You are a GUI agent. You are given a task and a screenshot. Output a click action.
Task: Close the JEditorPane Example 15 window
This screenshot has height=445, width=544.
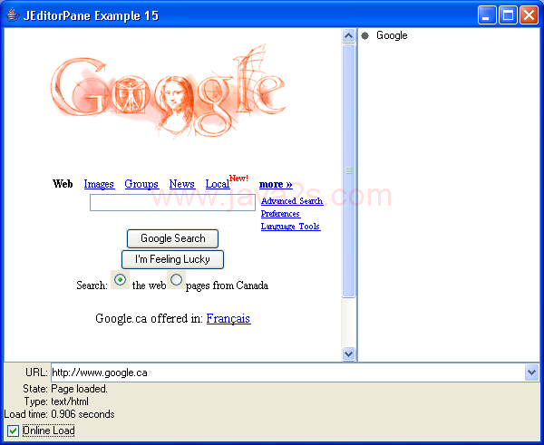point(529,15)
